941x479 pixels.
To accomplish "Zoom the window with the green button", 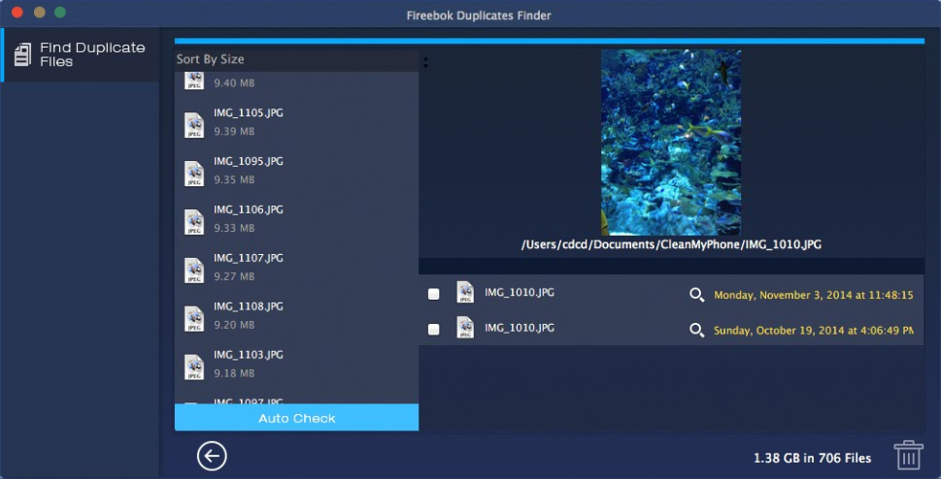I will pos(60,12).
